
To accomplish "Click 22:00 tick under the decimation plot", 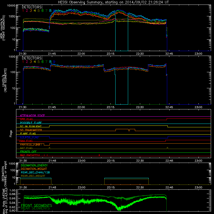I will click(82, 188).
